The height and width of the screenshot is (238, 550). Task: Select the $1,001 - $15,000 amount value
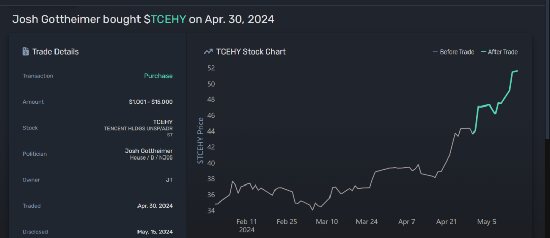(x=151, y=102)
